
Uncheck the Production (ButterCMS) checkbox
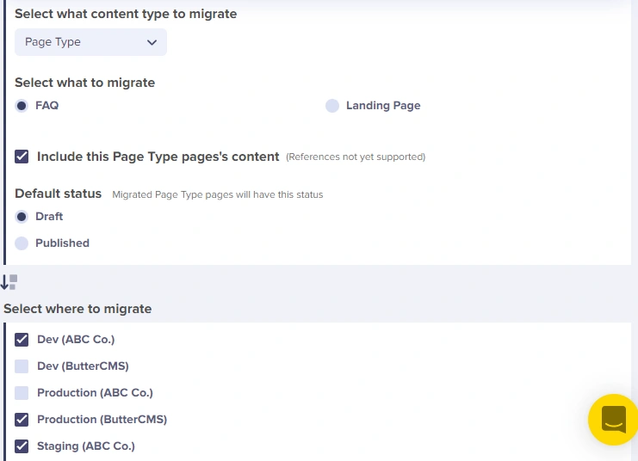pos(22,420)
